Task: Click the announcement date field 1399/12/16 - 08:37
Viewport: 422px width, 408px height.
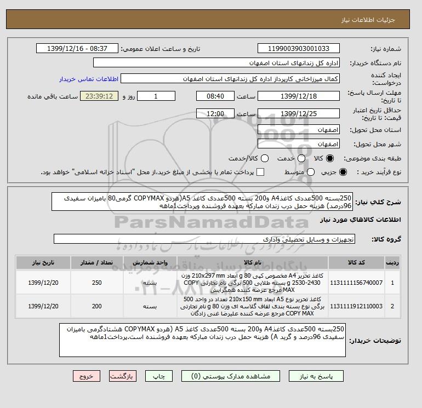Action: tap(77, 48)
